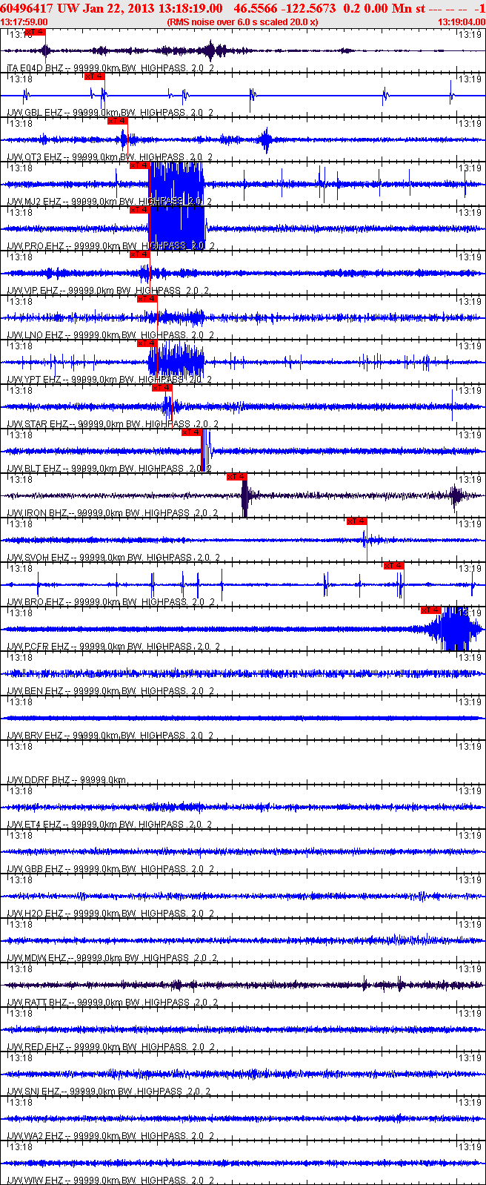Click the UW RATT BHZ station label
The image size is (486, 1185).
click(113, 1003)
